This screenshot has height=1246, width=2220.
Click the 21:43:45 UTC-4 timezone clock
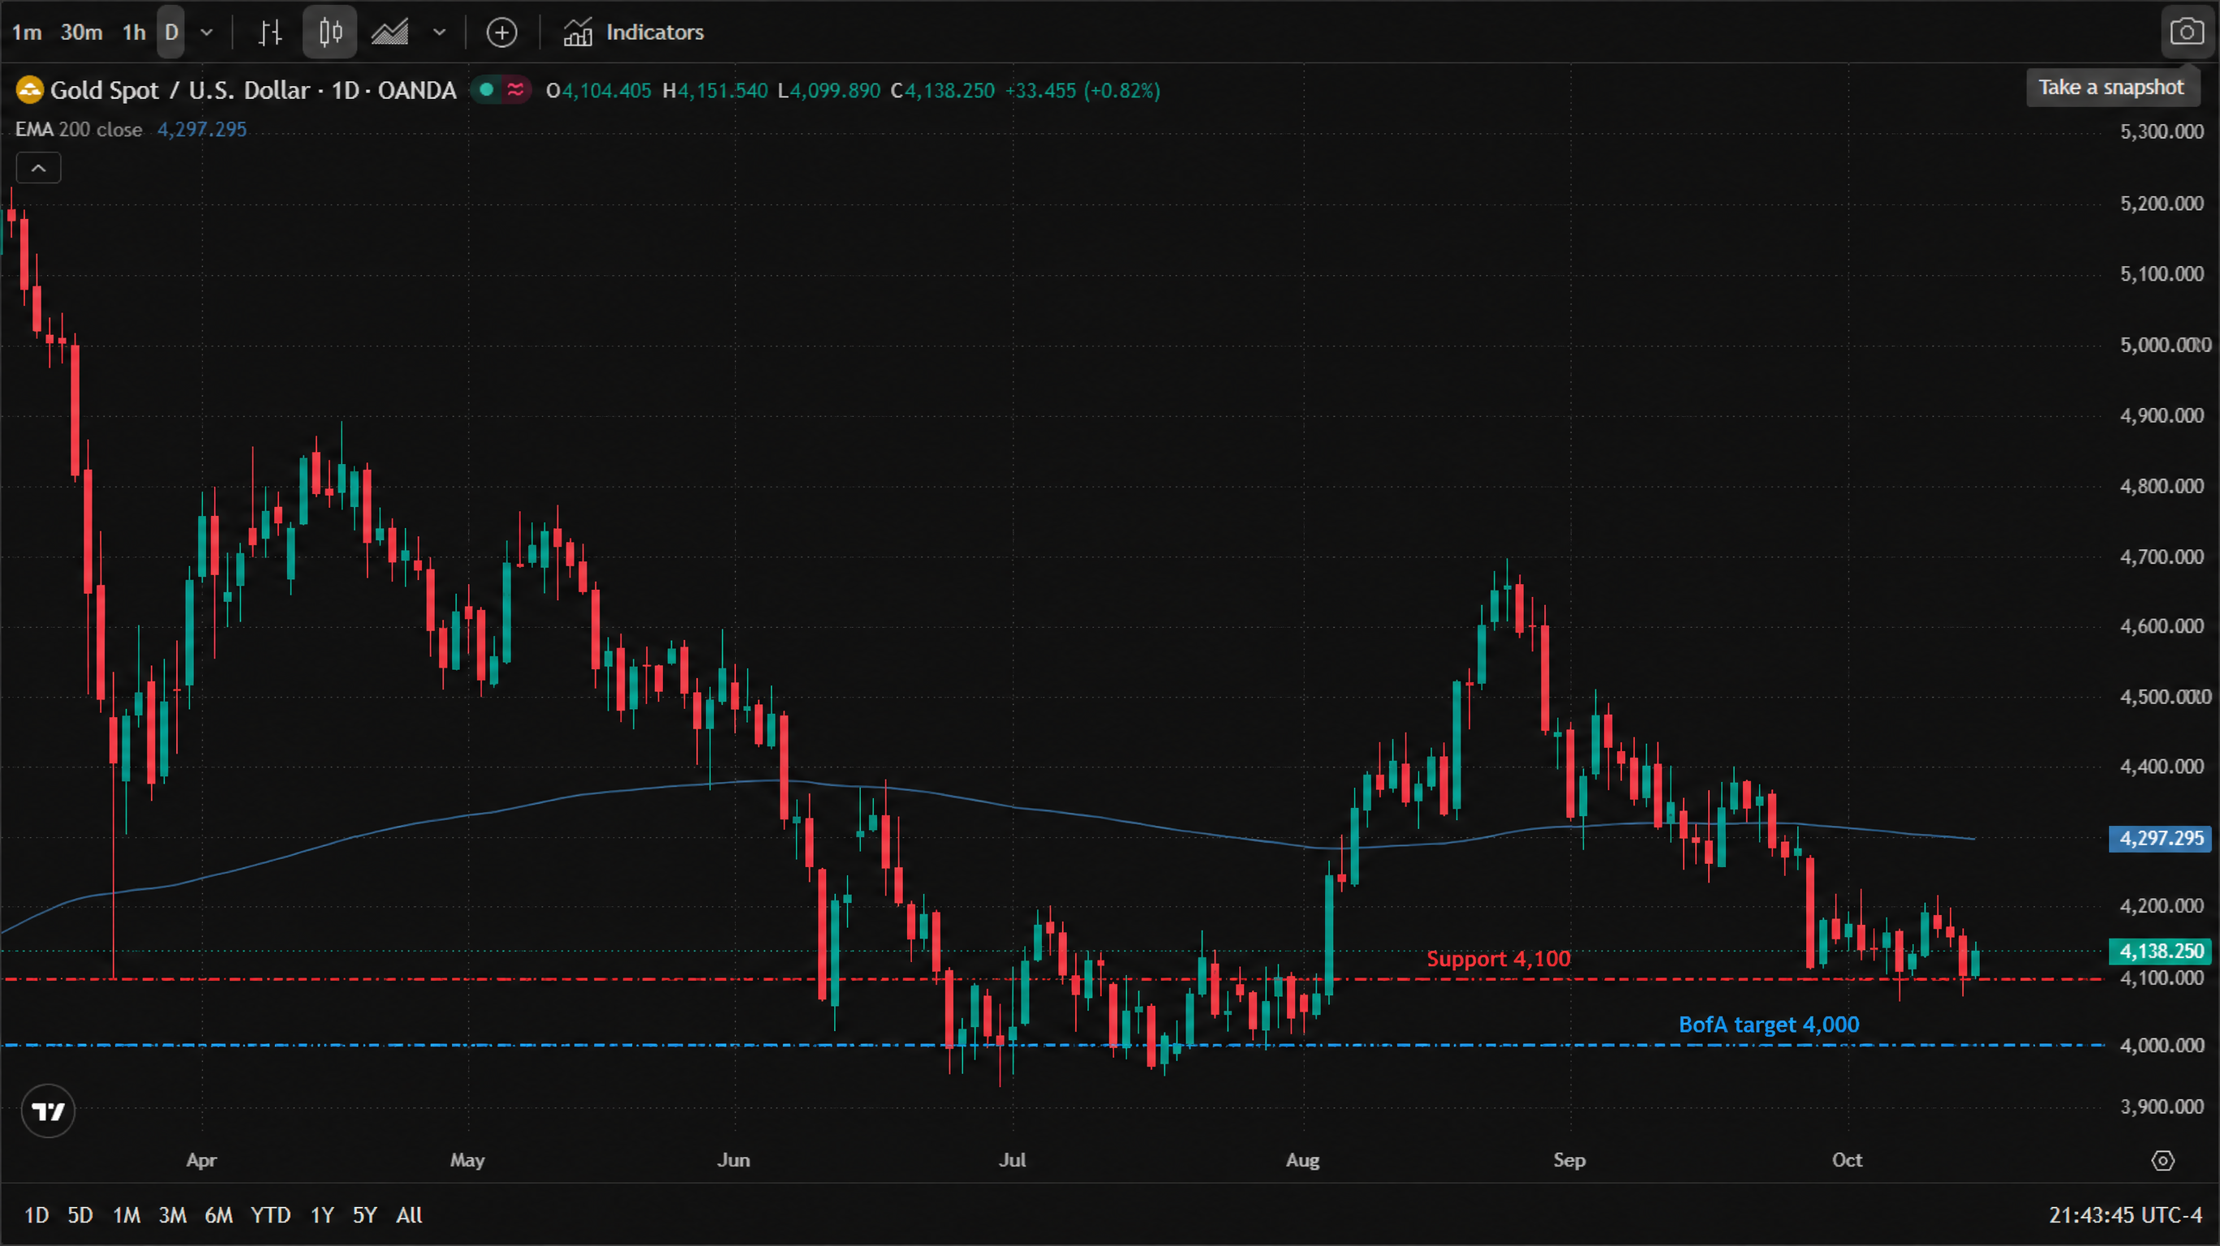2125,1216
